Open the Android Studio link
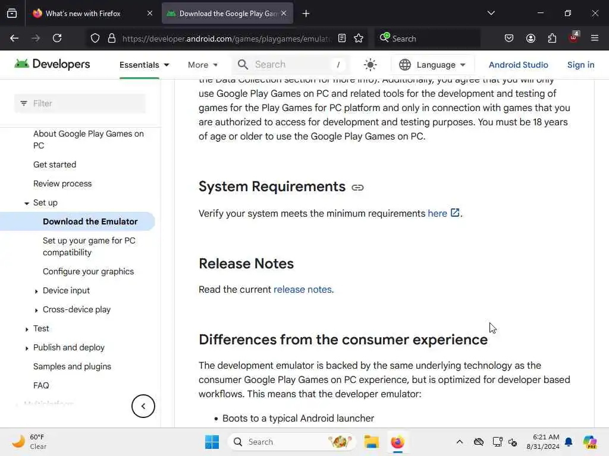The width and height of the screenshot is (609, 456). click(x=518, y=65)
